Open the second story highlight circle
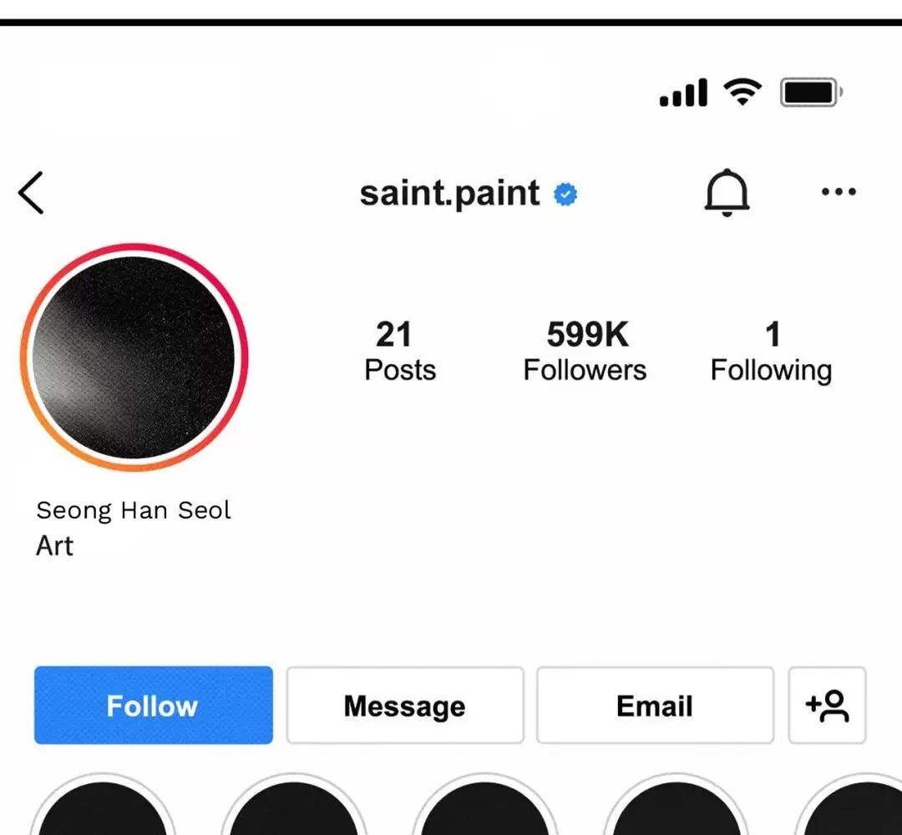This screenshot has width=902, height=835. [294, 810]
